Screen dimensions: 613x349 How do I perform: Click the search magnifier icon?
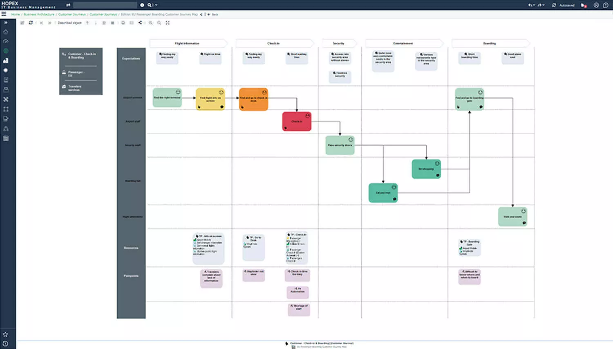[x=150, y=5]
